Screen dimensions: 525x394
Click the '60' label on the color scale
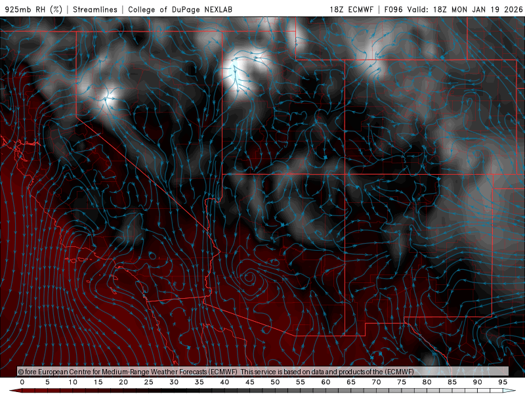pos(325,382)
